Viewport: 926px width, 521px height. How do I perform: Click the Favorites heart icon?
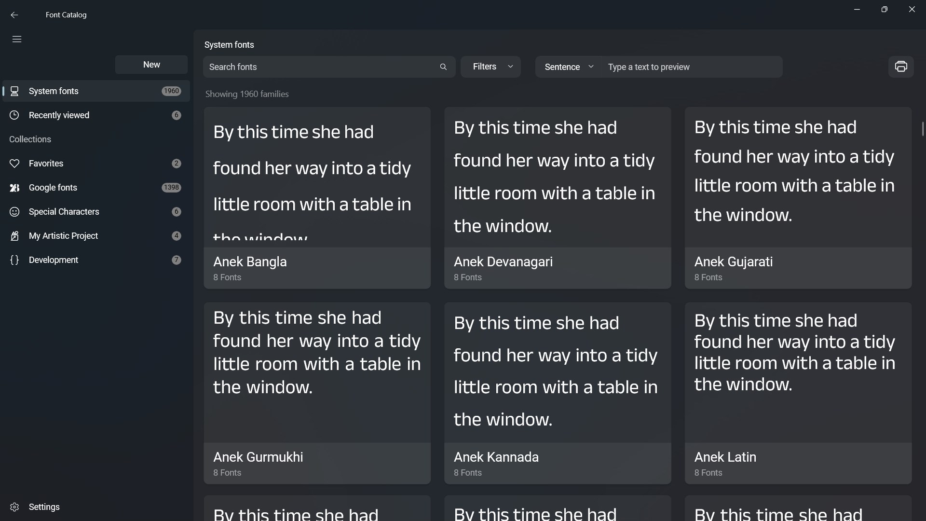tap(14, 163)
